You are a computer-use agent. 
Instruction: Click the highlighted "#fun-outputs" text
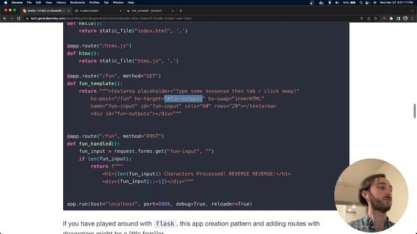pyautogui.click(x=183, y=99)
